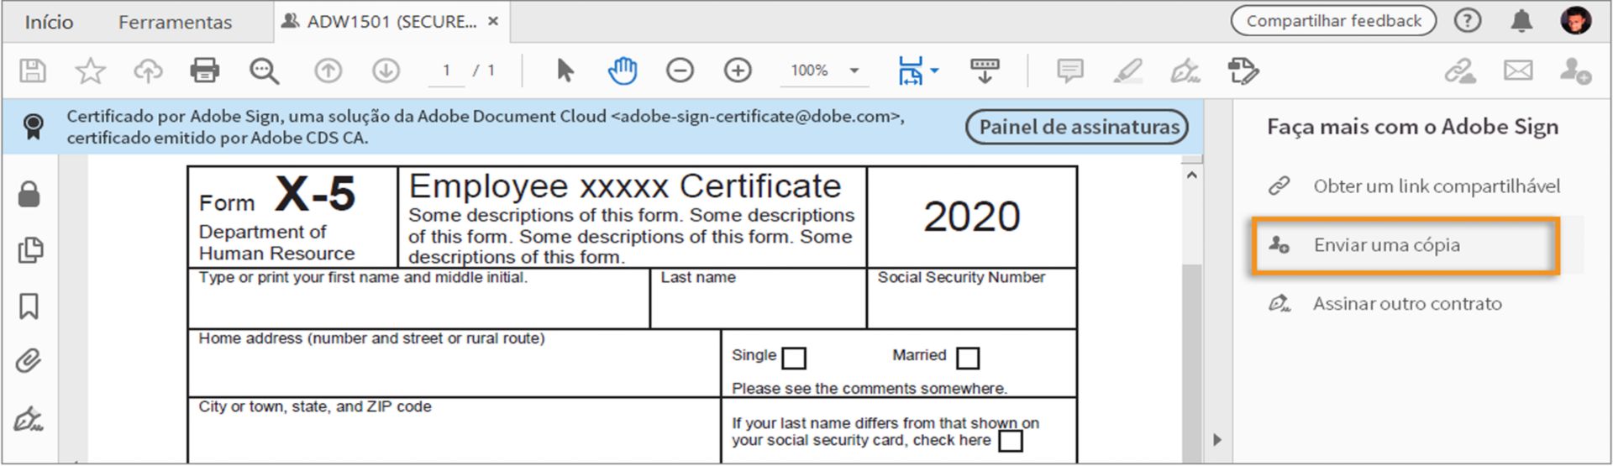Switch to the Ferramentas tab
This screenshot has height=466, width=1613.
[175, 22]
